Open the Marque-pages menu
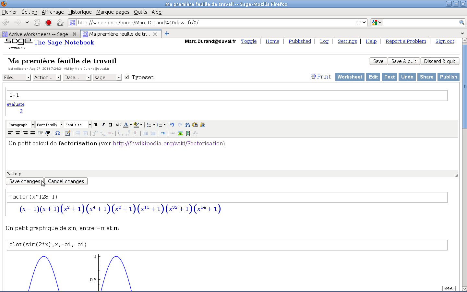The image size is (467, 292). [113, 12]
